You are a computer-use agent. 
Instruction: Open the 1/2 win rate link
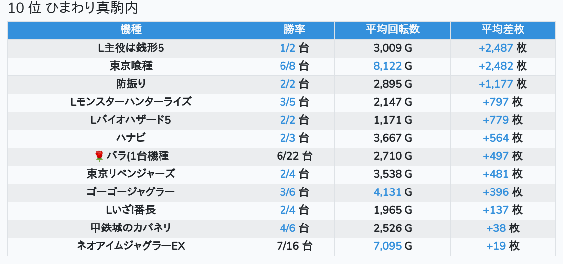(287, 48)
